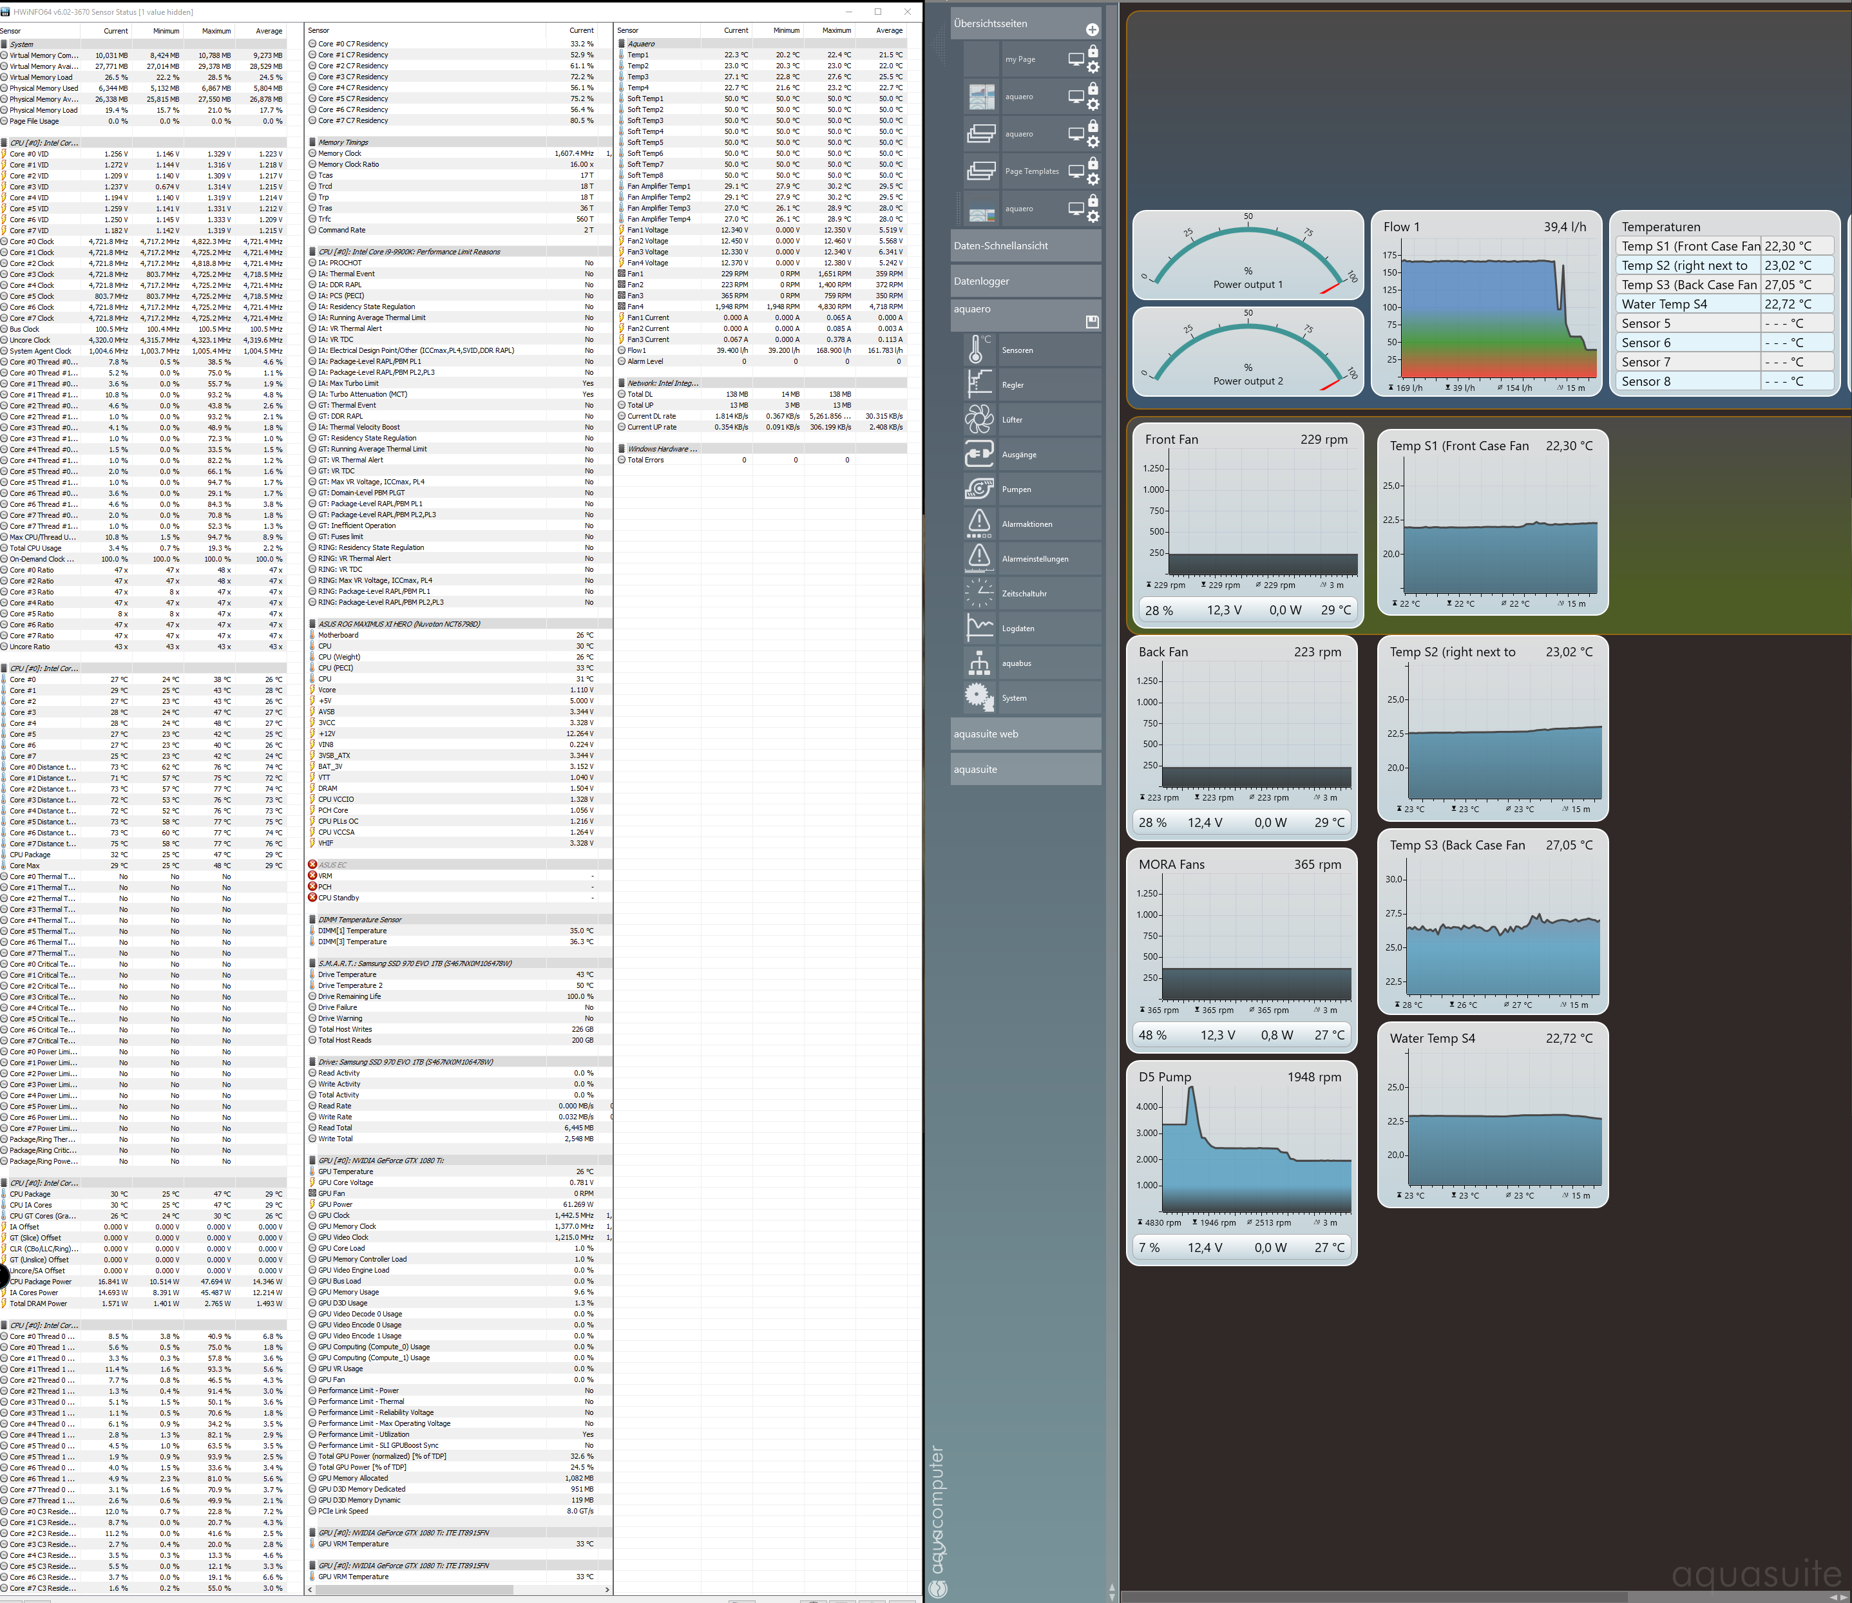Select the Ausgänge outputs entry
Screen dimensions: 1852x1603
point(1019,455)
